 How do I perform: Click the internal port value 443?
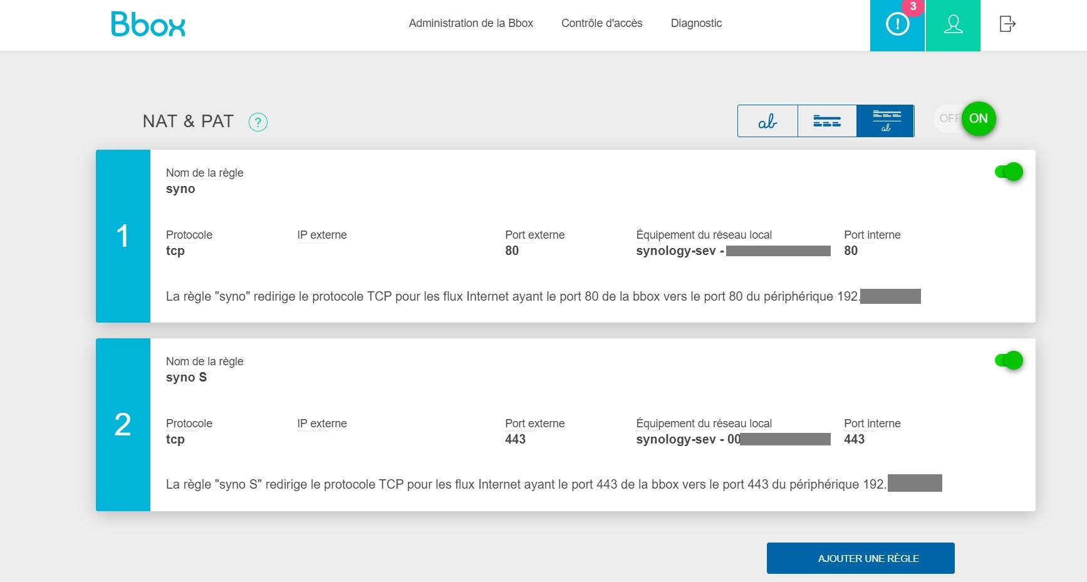click(x=855, y=439)
